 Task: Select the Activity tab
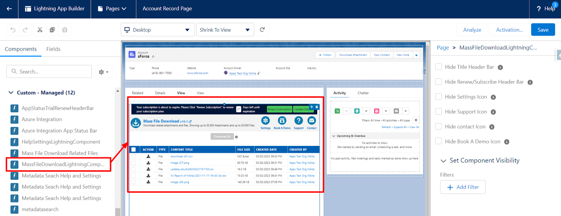[x=339, y=93]
